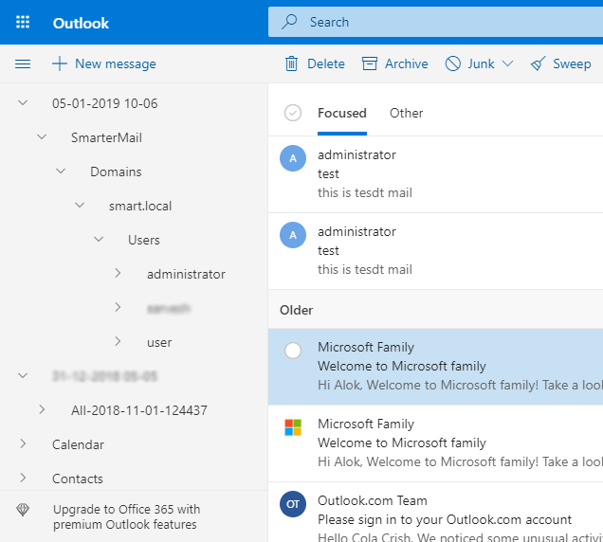Collapse the blurred date folder above All-2018-11-01-124437
Screen dimensions: 603x542
[23, 375]
